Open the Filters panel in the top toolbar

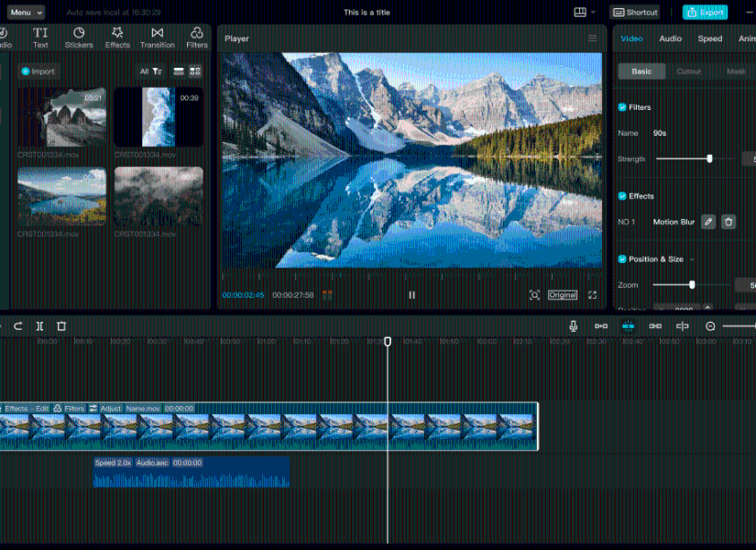click(195, 38)
